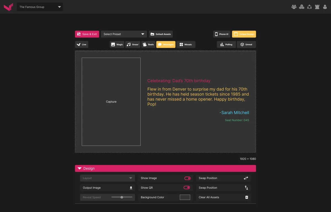
Task: Switch to the Groov' tab
Action: tap(133, 44)
